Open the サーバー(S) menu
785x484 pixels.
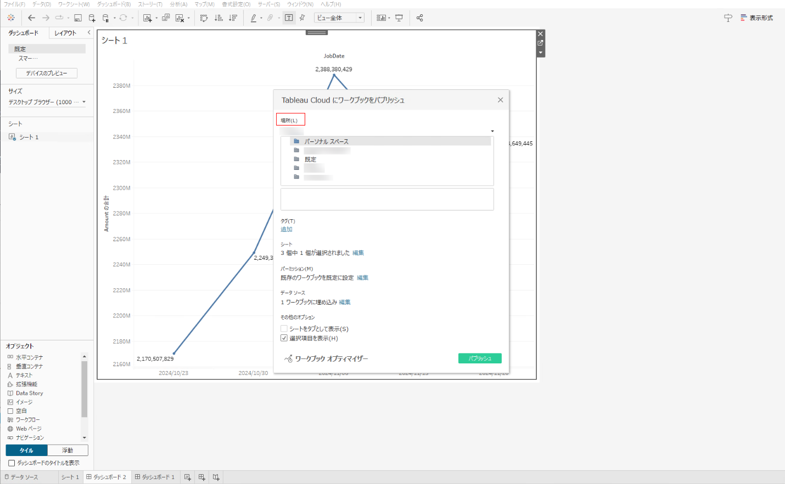269,4
